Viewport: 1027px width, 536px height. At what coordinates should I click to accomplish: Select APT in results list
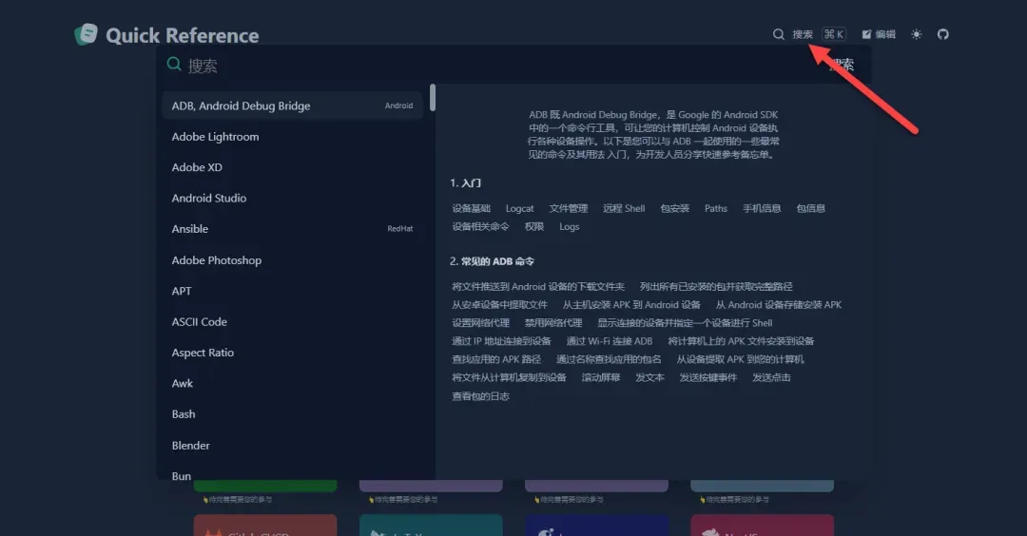click(292, 291)
